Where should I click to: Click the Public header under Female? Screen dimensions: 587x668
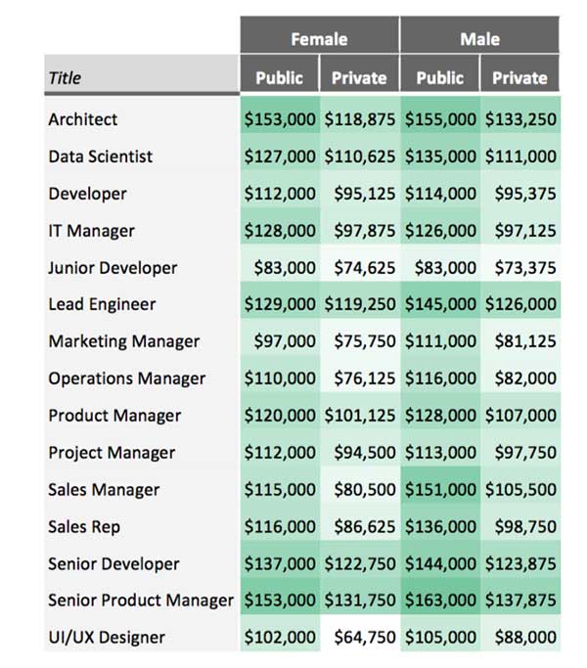[279, 73]
